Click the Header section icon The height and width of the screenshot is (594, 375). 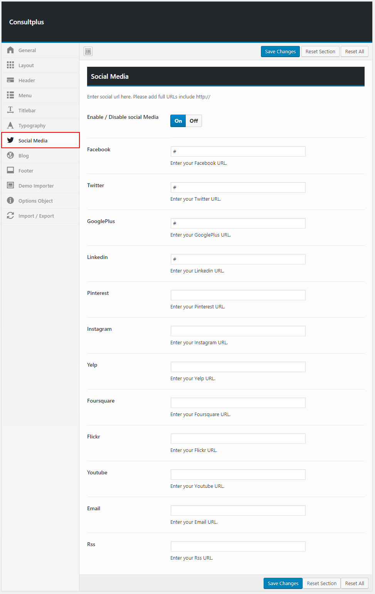coord(10,80)
